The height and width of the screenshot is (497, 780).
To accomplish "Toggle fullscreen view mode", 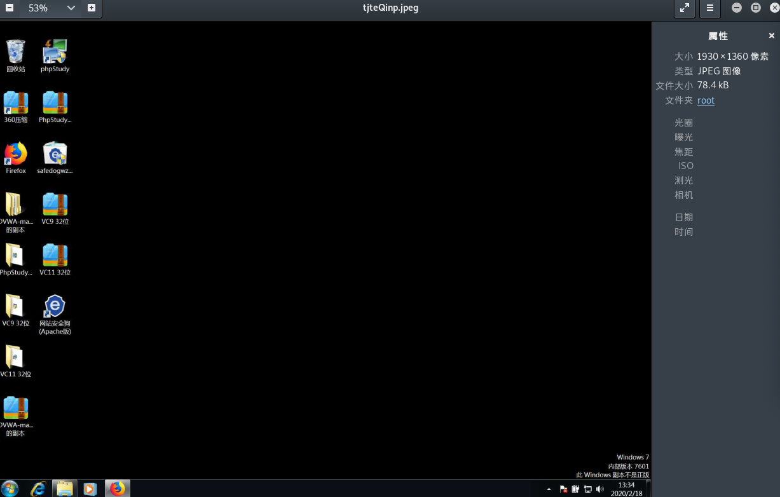I will point(685,8).
